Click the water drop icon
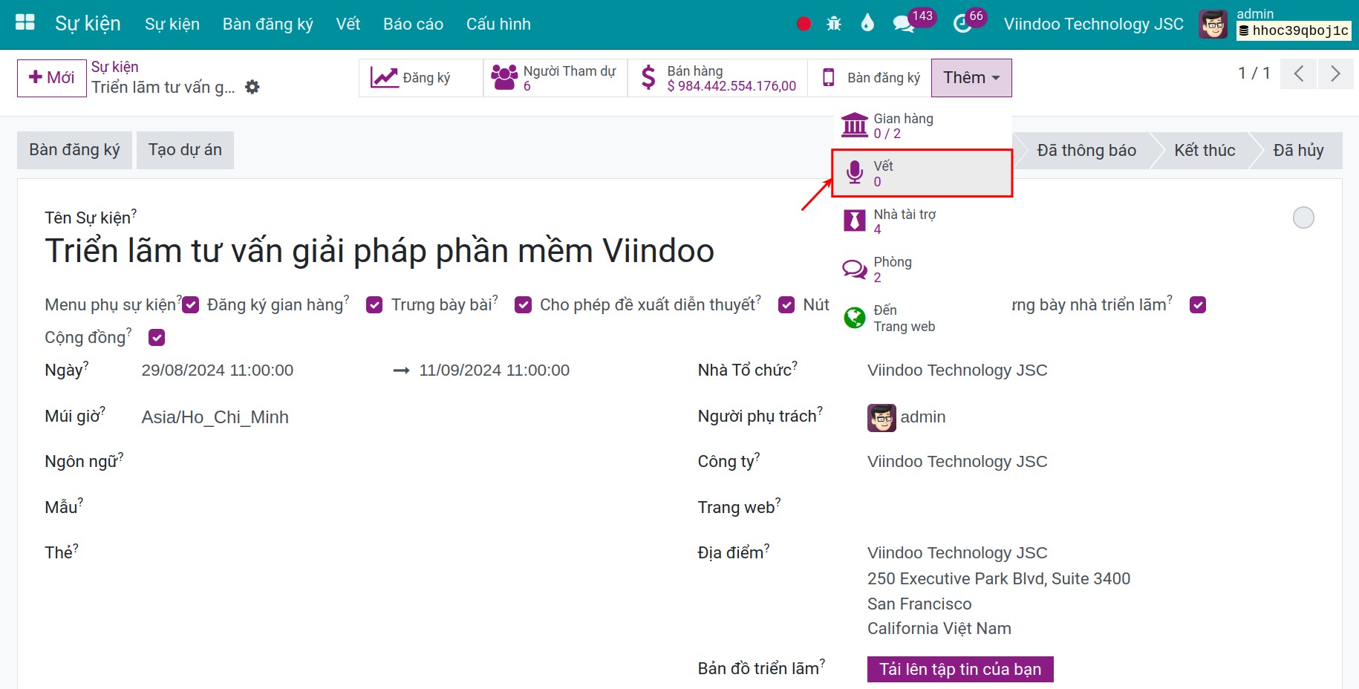The image size is (1359, 689). click(867, 23)
